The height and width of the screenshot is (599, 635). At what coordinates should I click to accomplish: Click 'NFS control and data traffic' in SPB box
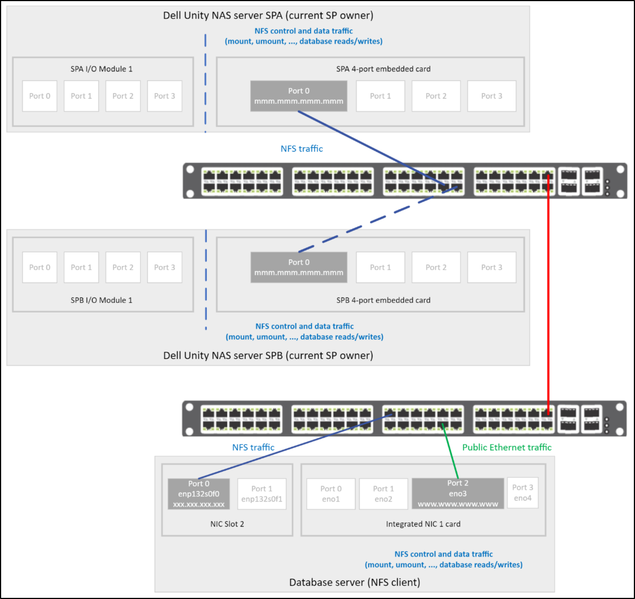click(305, 326)
